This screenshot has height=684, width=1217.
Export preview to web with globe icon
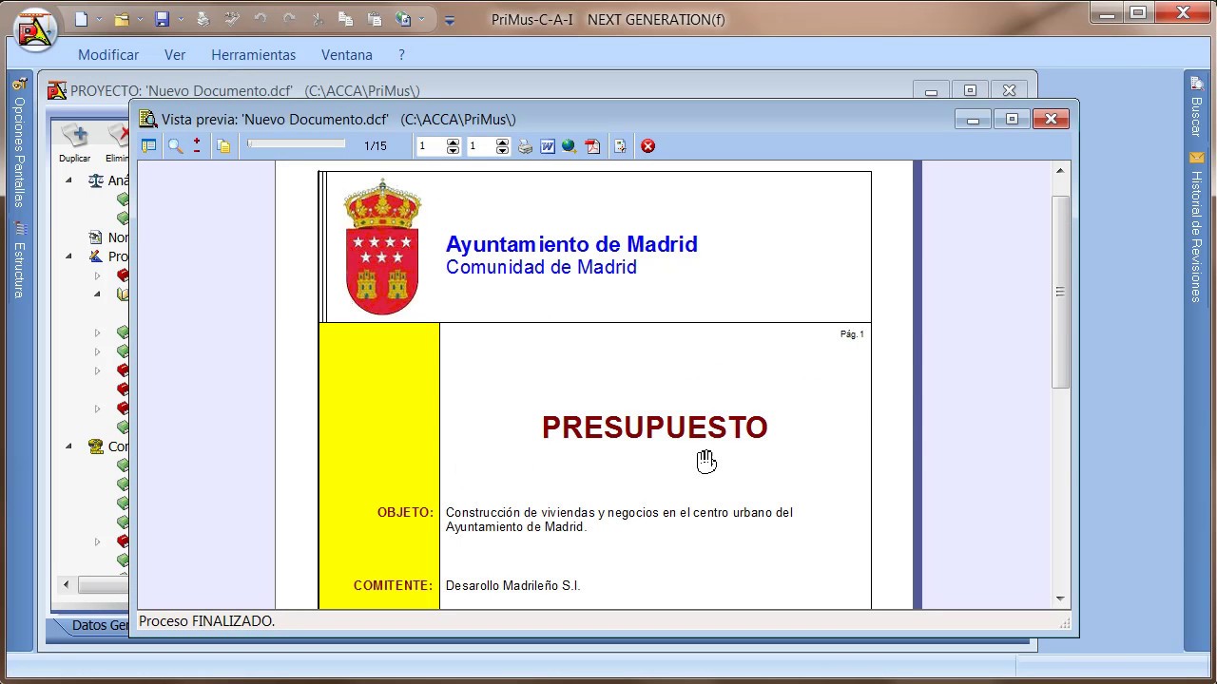570,146
